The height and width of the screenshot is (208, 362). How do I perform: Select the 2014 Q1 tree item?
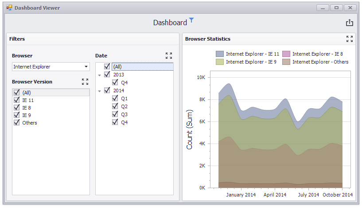tap(124, 98)
